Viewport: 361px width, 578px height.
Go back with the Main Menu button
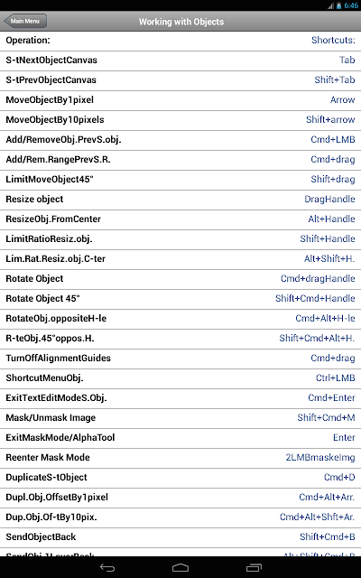tap(25, 21)
